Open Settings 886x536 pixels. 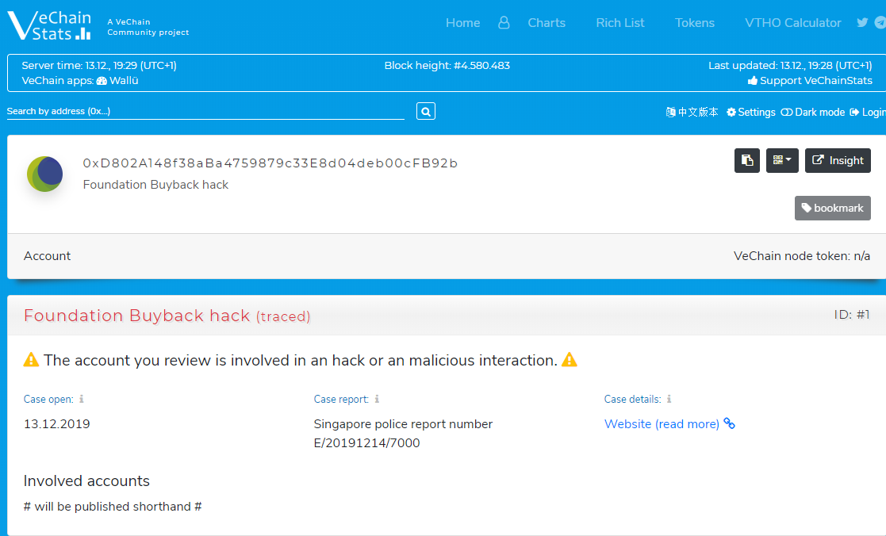coord(751,112)
